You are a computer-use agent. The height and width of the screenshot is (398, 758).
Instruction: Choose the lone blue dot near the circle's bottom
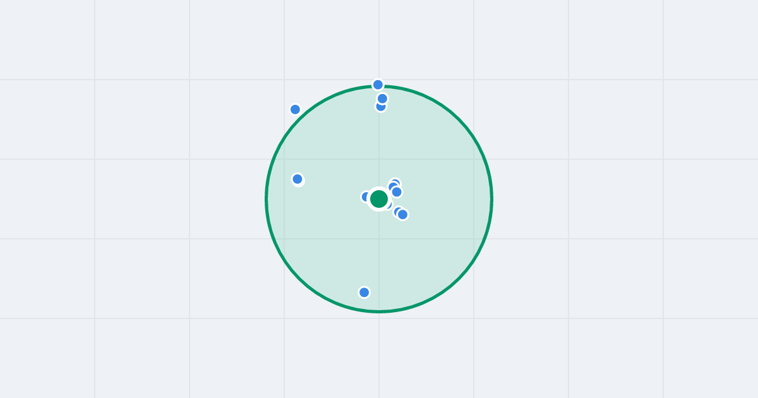point(364,292)
